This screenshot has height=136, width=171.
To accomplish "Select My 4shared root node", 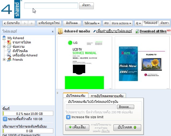I will pyautogui.click(x=16, y=38).
